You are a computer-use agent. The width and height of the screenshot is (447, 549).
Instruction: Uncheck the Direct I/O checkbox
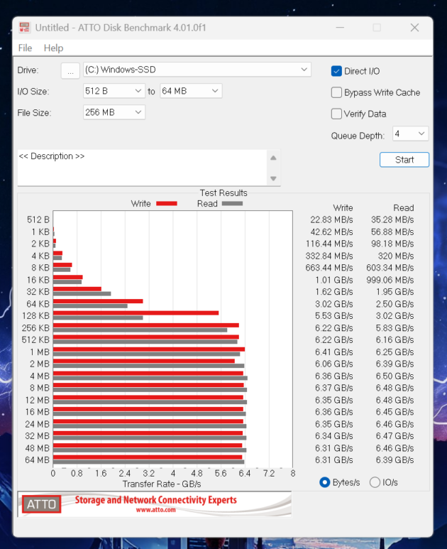pyautogui.click(x=336, y=71)
